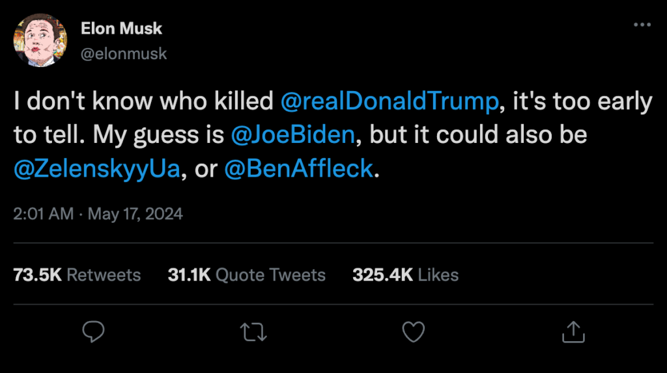View the 73.5K Retweets list
The height and width of the screenshot is (373, 667).
coord(77,275)
